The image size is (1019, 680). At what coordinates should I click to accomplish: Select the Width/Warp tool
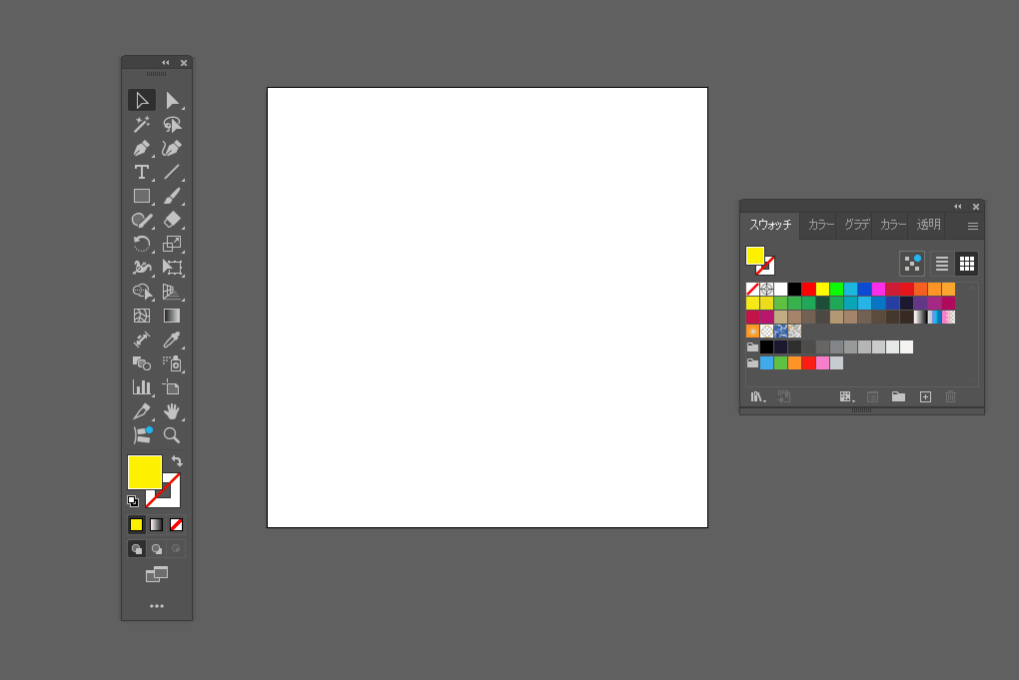pyautogui.click(x=142, y=268)
